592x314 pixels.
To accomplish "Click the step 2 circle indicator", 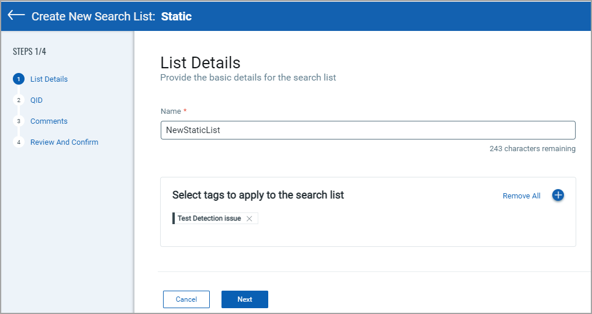I will tap(19, 100).
